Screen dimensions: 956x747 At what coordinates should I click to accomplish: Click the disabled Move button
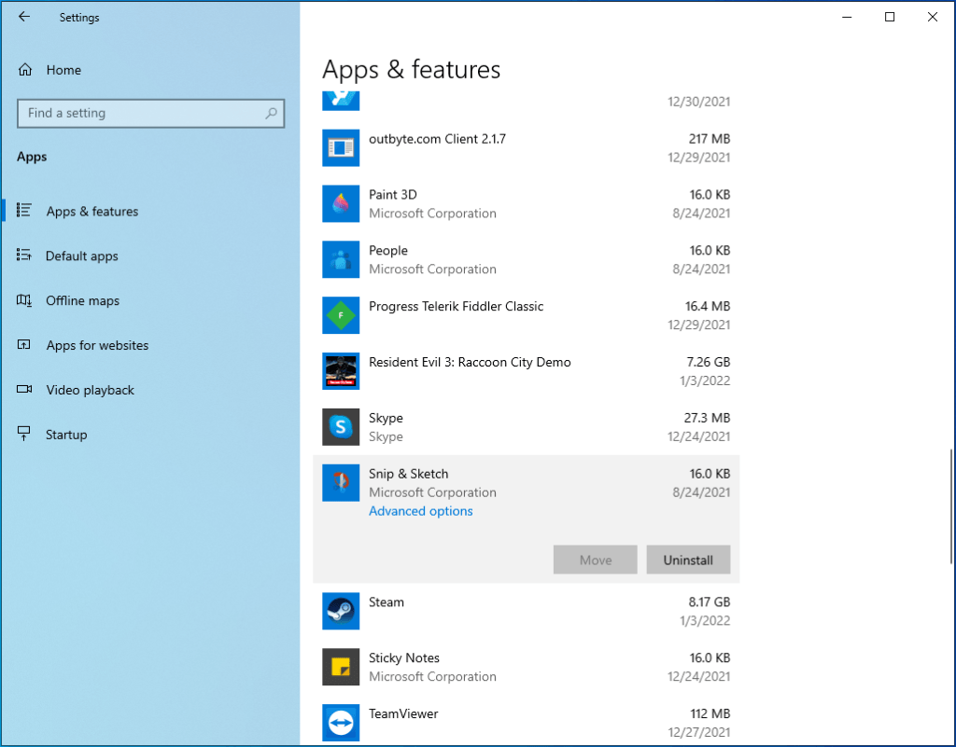click(595, 560)
